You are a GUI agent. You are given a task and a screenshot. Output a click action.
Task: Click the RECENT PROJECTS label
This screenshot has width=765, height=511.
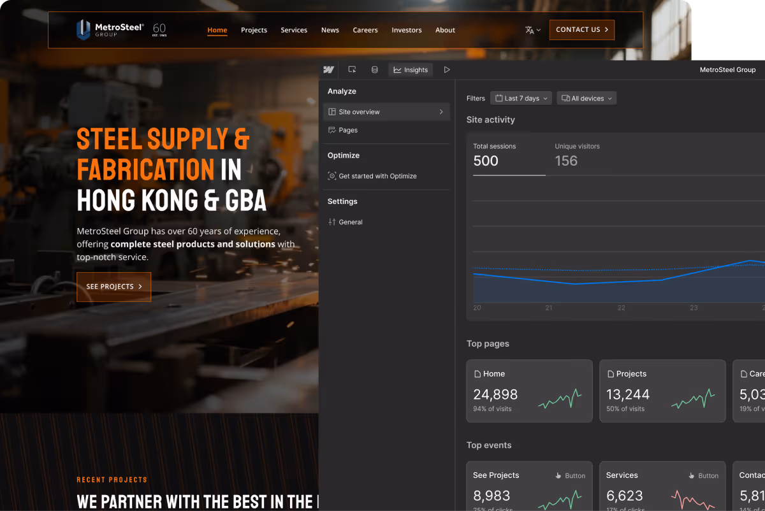pos(112,480)
